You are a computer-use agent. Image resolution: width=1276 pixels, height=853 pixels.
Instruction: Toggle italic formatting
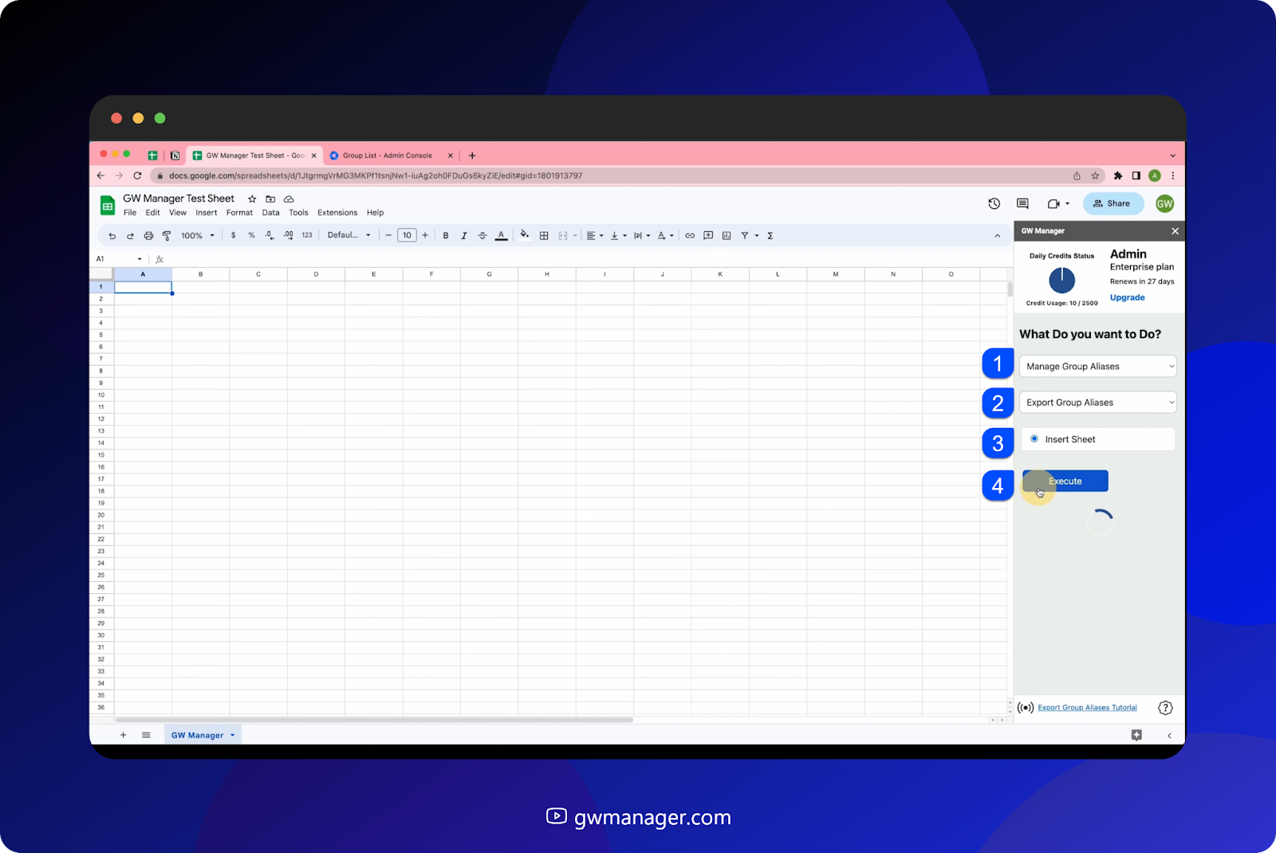464,236
